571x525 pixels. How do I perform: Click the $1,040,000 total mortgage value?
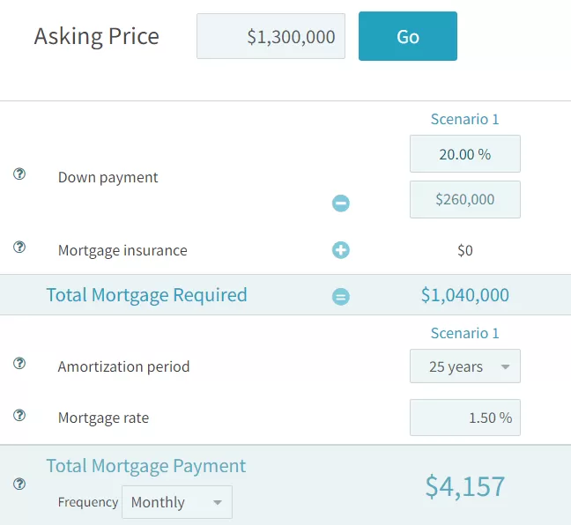(x=465, y=295)
